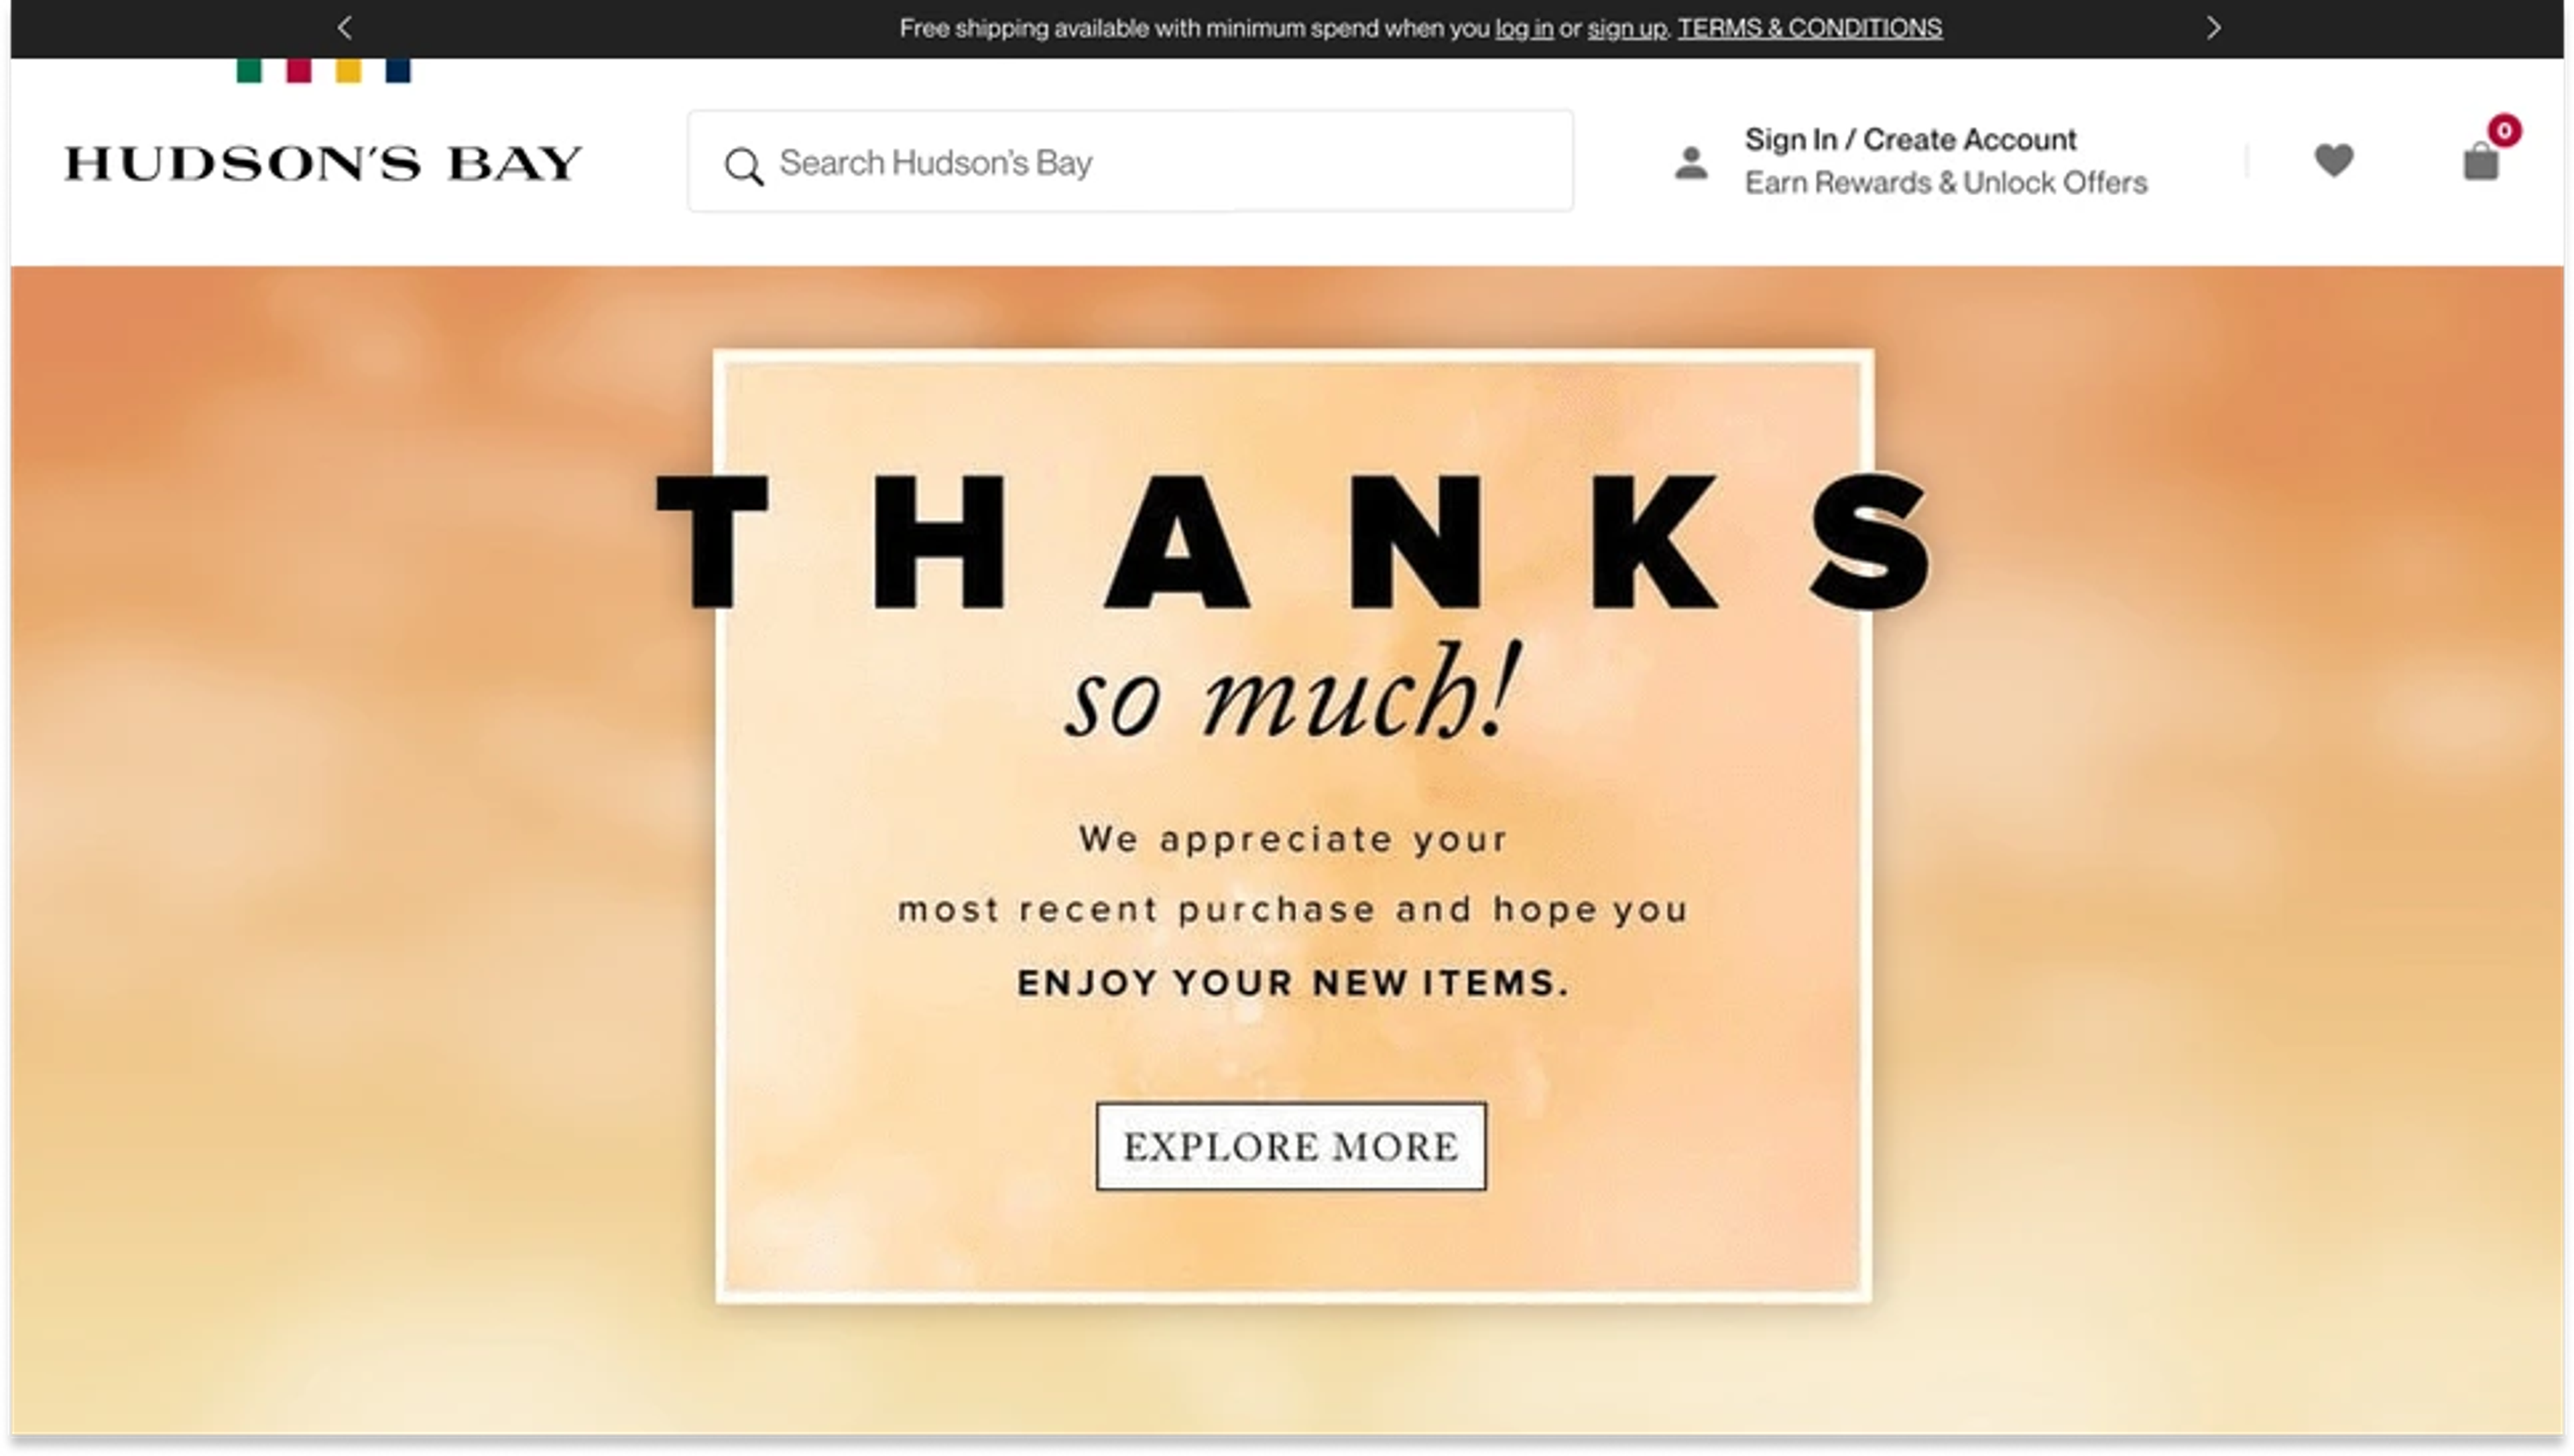This screenshot has width=2574, height=1456.
Task: Click the next promo arrow in top banner
Action: [x=2214, y=28]
